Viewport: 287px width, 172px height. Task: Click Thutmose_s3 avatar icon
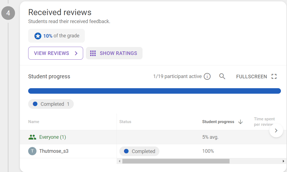[32, 151]
